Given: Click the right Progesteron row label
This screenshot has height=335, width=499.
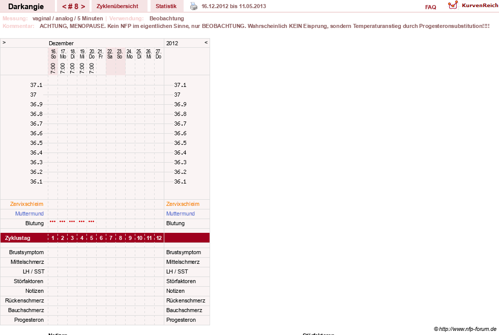Looking at the screenshot, I should tap(181, 320).
